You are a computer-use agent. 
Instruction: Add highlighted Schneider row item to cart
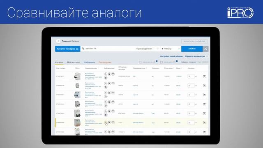tap(204, 123)
